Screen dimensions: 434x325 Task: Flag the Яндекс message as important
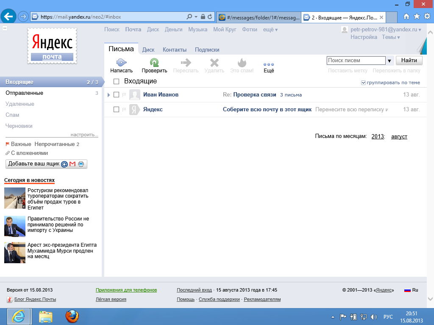pyautogui.click(x=124, y=110)
